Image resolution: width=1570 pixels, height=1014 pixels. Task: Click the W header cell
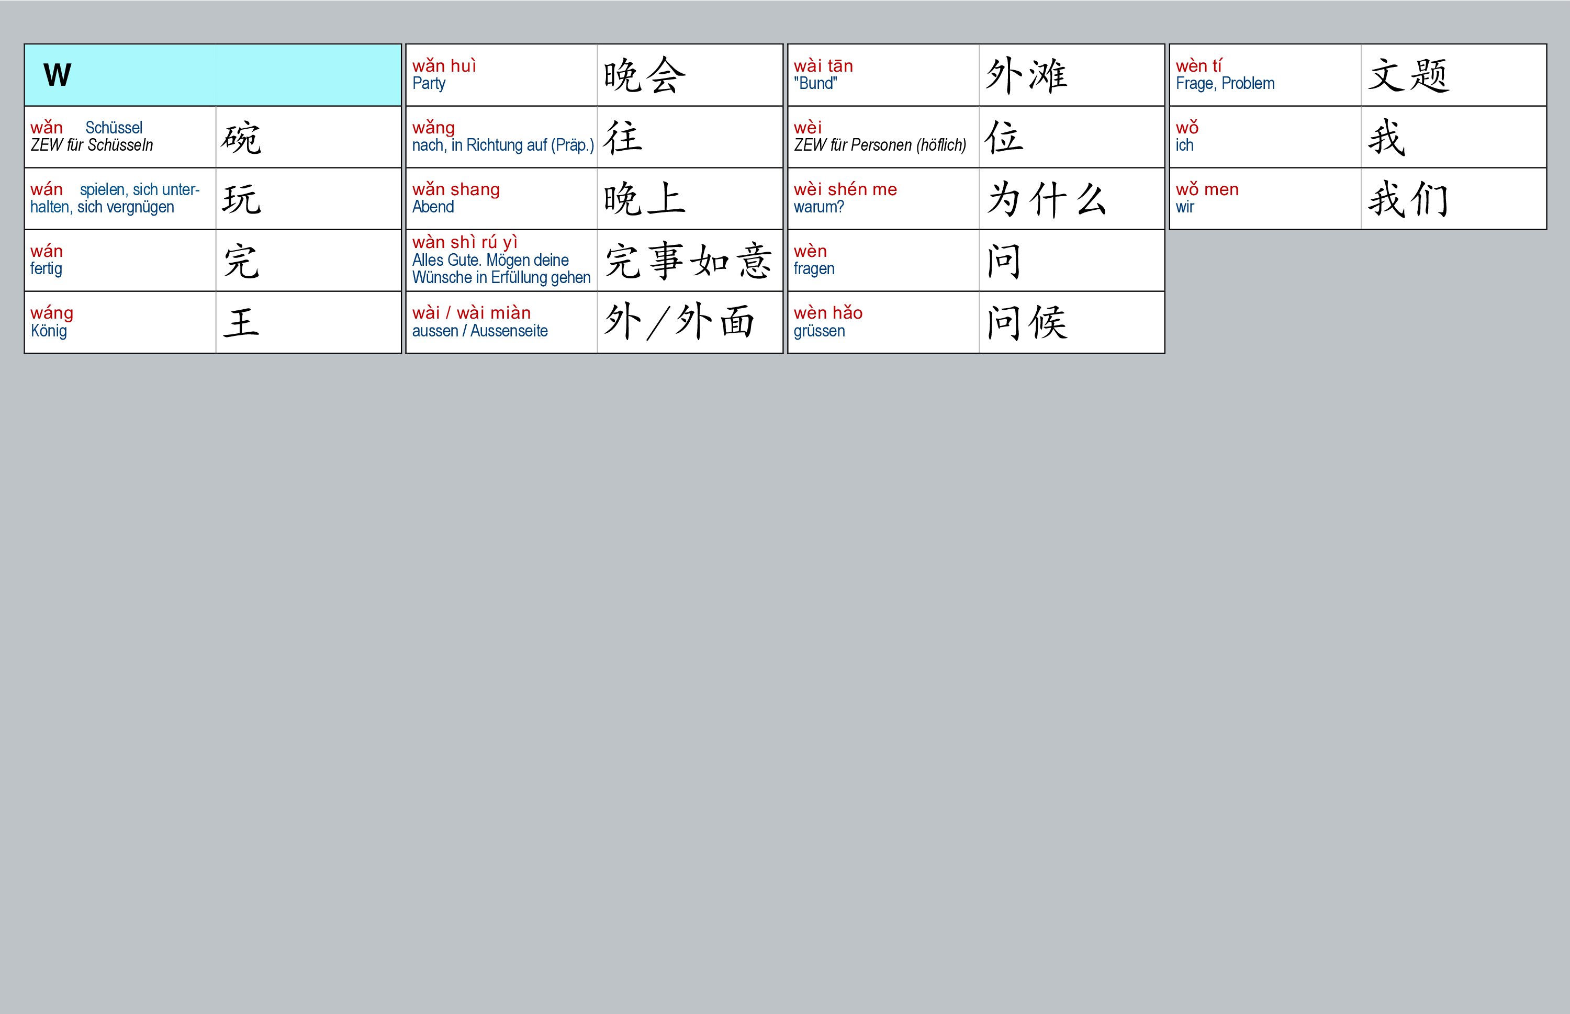click(x=212, y=75)
